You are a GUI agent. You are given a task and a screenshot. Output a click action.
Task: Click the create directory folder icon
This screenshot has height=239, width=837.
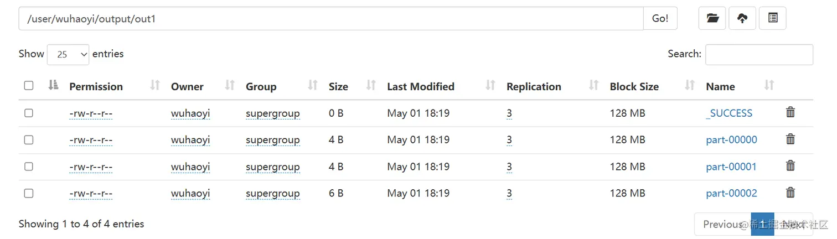712,18
